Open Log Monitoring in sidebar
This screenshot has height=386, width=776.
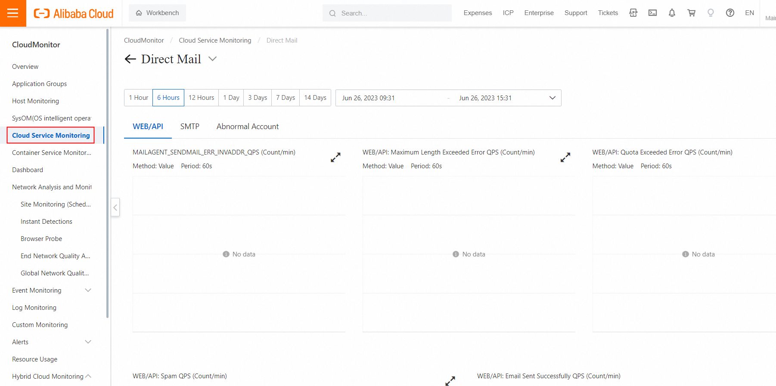(34, 308)
